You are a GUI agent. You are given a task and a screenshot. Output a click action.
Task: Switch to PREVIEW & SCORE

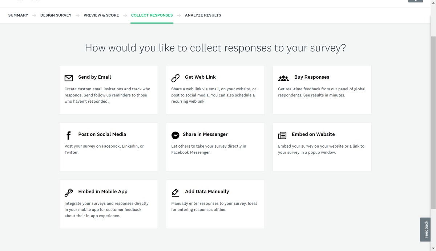click(101, 15)
